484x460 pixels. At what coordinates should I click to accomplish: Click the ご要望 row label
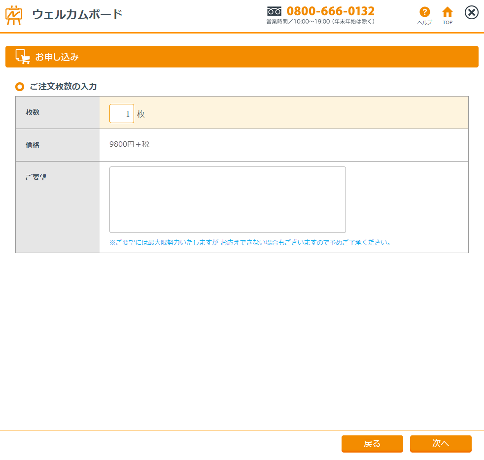click(x=35, y=177)
